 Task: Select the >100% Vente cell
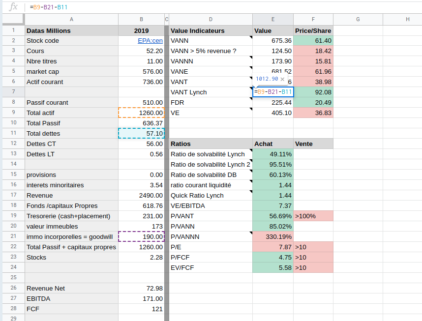pyautogui.click(x=313, y=216)
